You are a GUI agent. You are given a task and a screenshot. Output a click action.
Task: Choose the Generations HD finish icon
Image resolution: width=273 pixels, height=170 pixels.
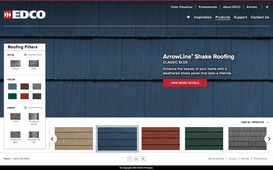pyautogui.click(x=34, y=135)
